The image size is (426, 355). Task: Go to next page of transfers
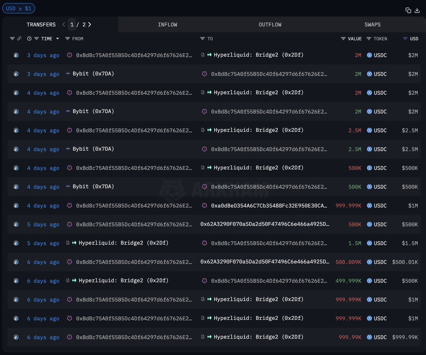[90, 25]
